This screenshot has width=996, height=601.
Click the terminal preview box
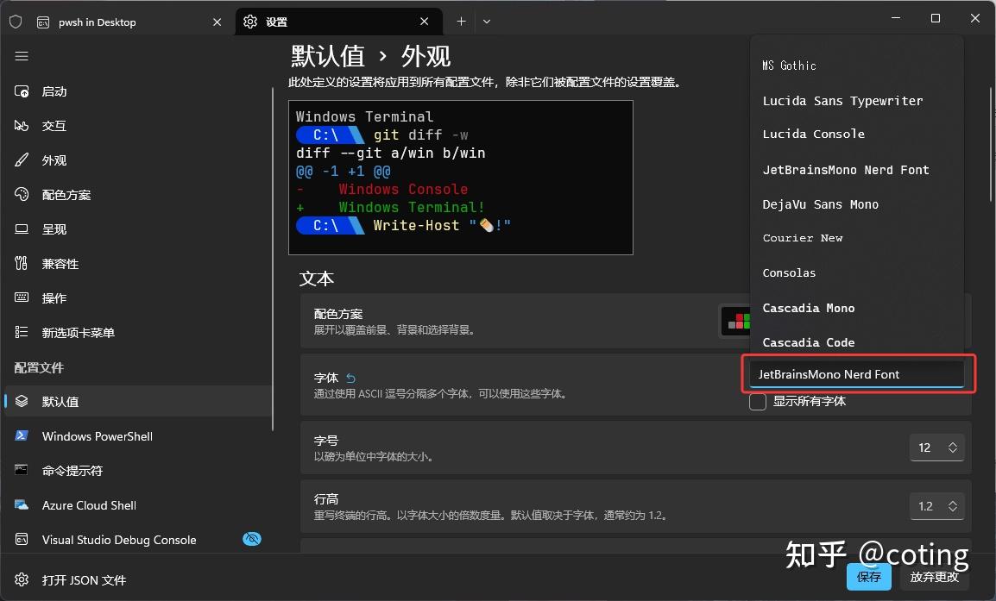461,178
